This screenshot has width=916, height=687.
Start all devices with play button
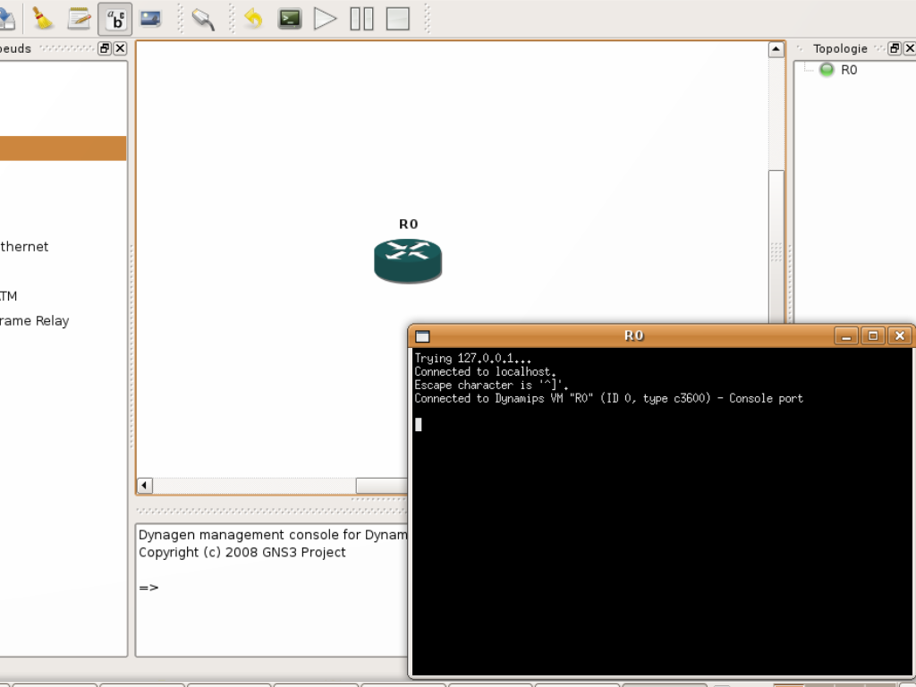(326, 19)
